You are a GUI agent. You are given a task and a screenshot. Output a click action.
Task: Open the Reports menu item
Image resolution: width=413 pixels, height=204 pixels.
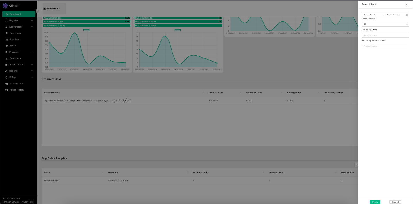click(14, 71)
